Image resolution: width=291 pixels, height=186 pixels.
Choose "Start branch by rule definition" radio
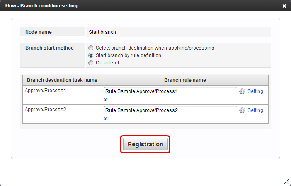click(91, 55)
